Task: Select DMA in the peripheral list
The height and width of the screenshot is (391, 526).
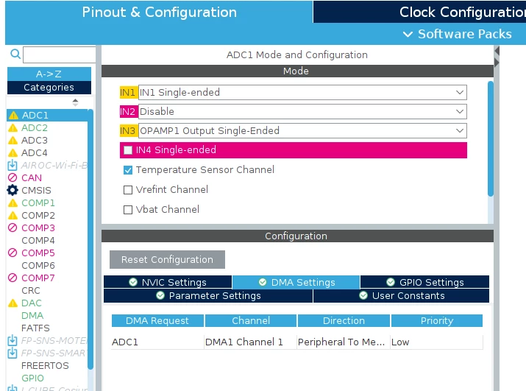Action: (x=32, y=315)
